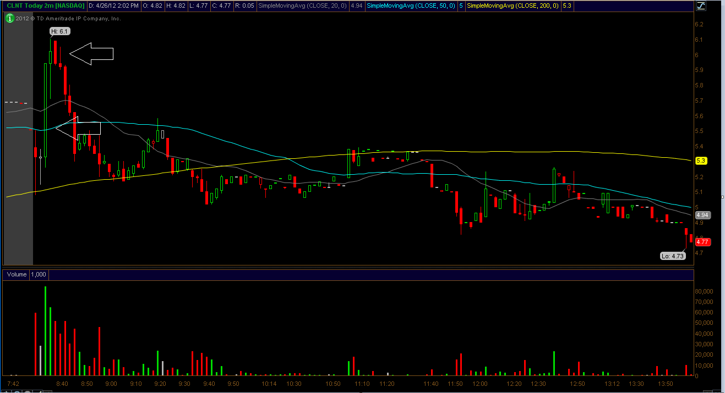Click the red 4.77 last price bubble
The image size is (725, 393).
pos(702,241)
